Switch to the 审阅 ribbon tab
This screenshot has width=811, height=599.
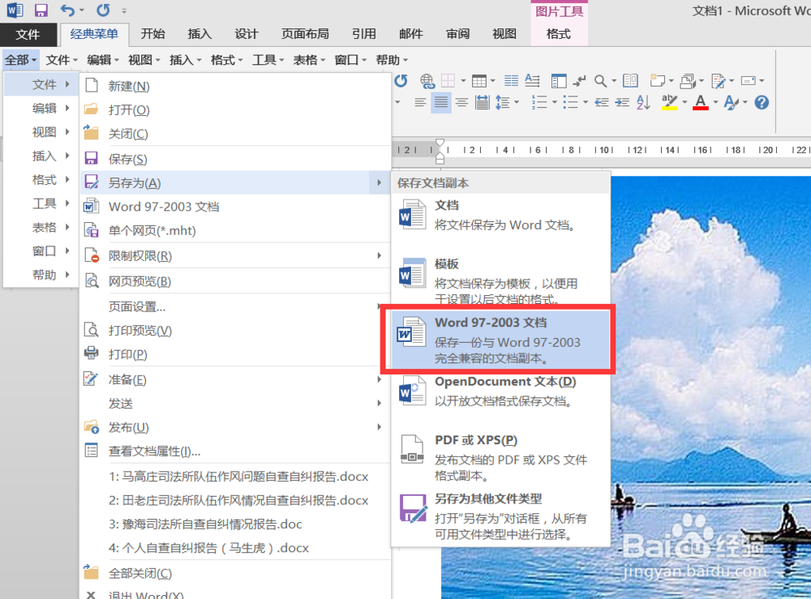pyautogui.click(x=459, y=33)
